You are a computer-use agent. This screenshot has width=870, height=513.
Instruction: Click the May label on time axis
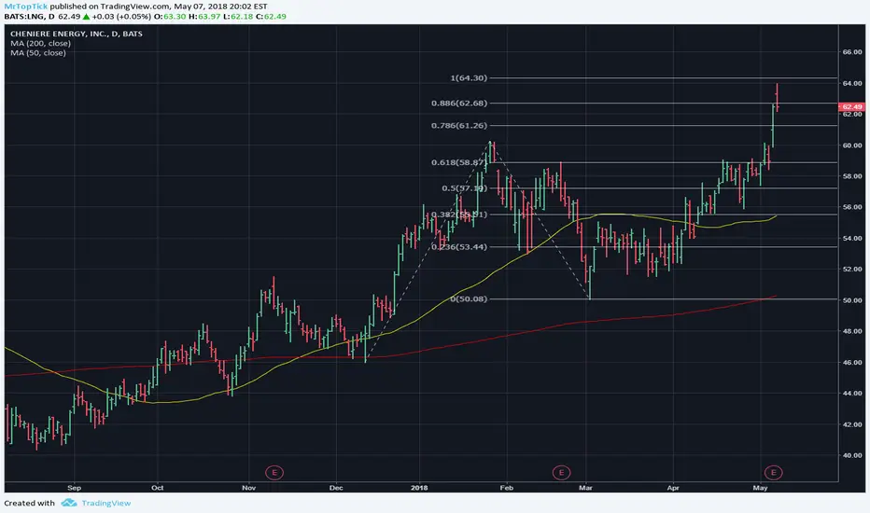pyautogui.click(x=760, y=488)
